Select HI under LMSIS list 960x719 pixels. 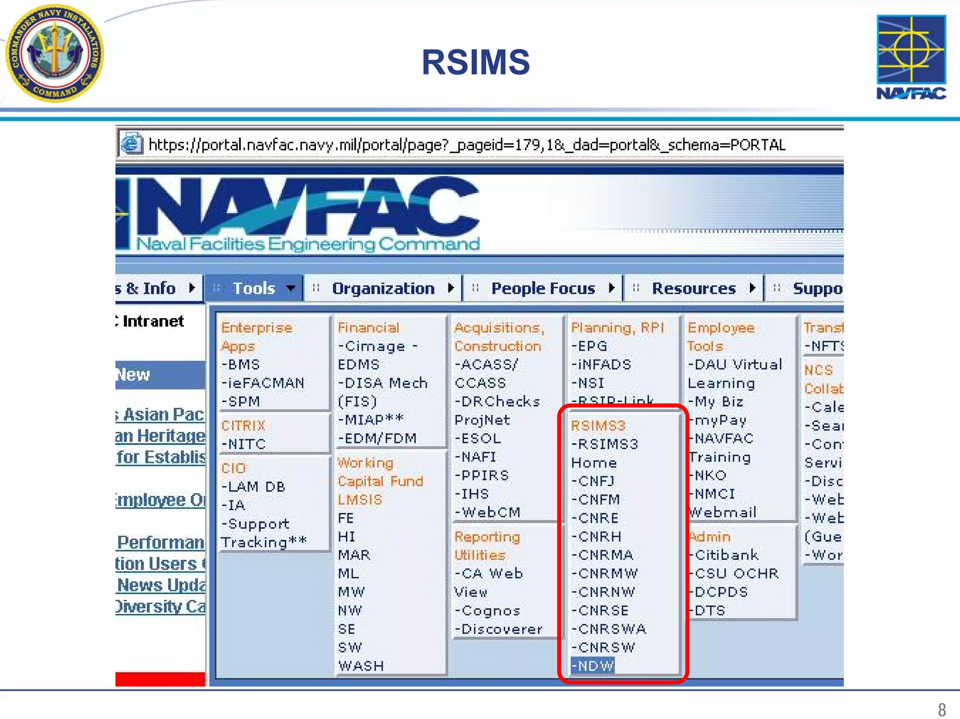346,537
